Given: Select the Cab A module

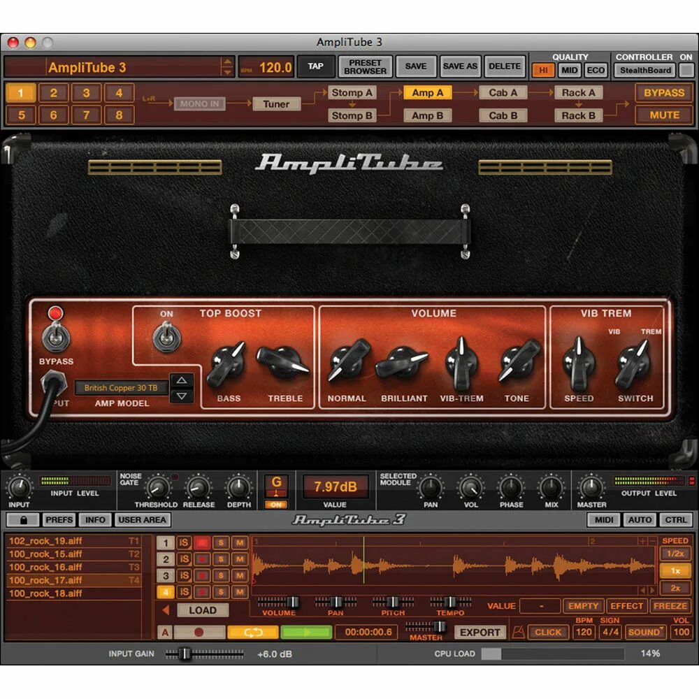Looking at the screenshot, I should pos(503,93).
